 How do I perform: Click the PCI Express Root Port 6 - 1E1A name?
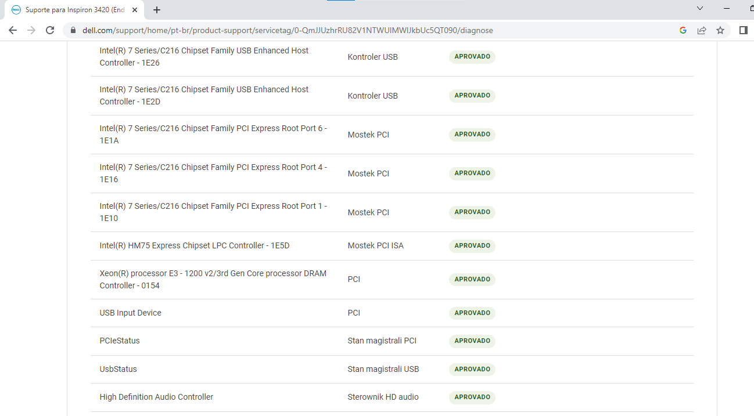pyautogui.click(x=213, y=135)
